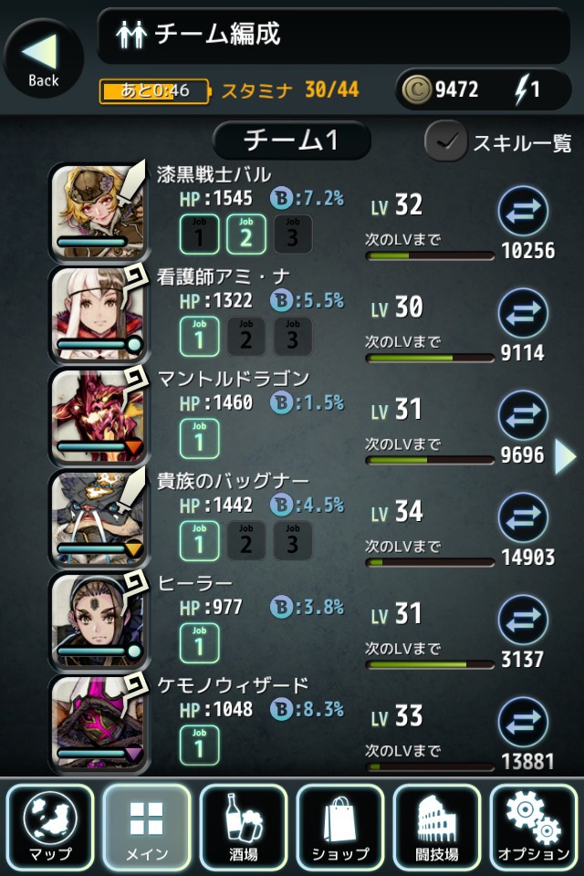
Task: Swap out 漆黒戦士バル with arrows icon
Action: point(523,211)
